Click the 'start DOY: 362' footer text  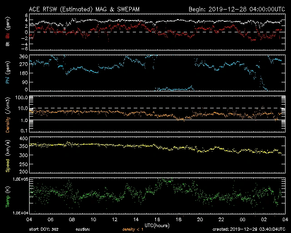tap(44, 229)
